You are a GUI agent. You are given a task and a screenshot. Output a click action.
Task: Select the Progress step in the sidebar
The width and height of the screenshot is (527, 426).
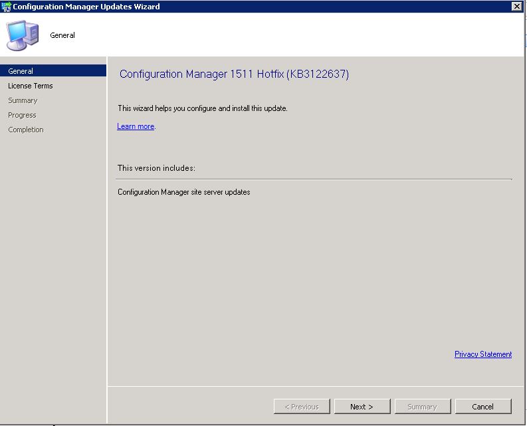tap(22, 115)
